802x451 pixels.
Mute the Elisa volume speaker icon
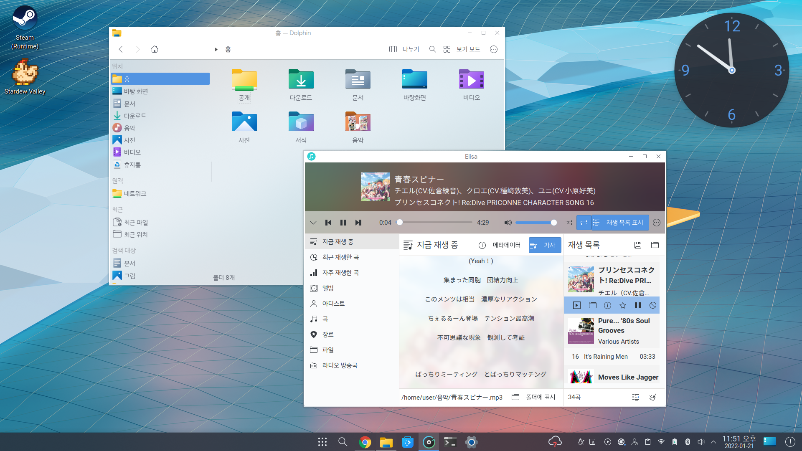pyautogui.click(x=508, y=223)
